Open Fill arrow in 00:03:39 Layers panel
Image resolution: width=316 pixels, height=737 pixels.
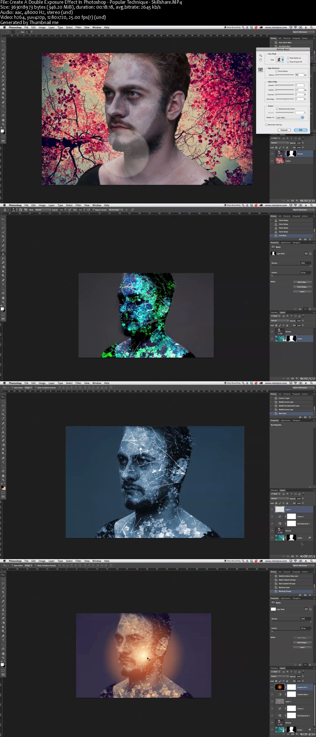pos(303,147)
